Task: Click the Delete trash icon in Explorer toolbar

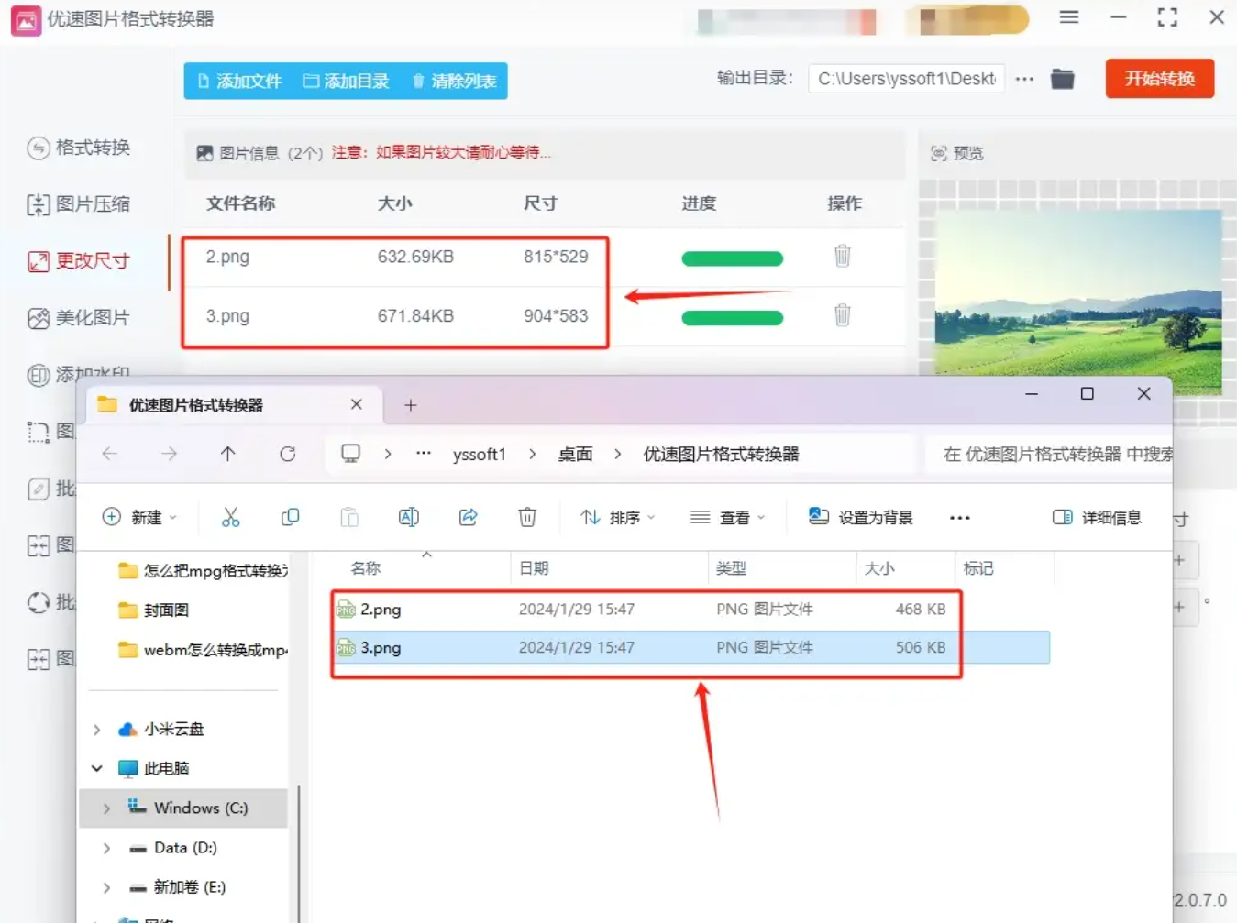Action: coord(527,517)
